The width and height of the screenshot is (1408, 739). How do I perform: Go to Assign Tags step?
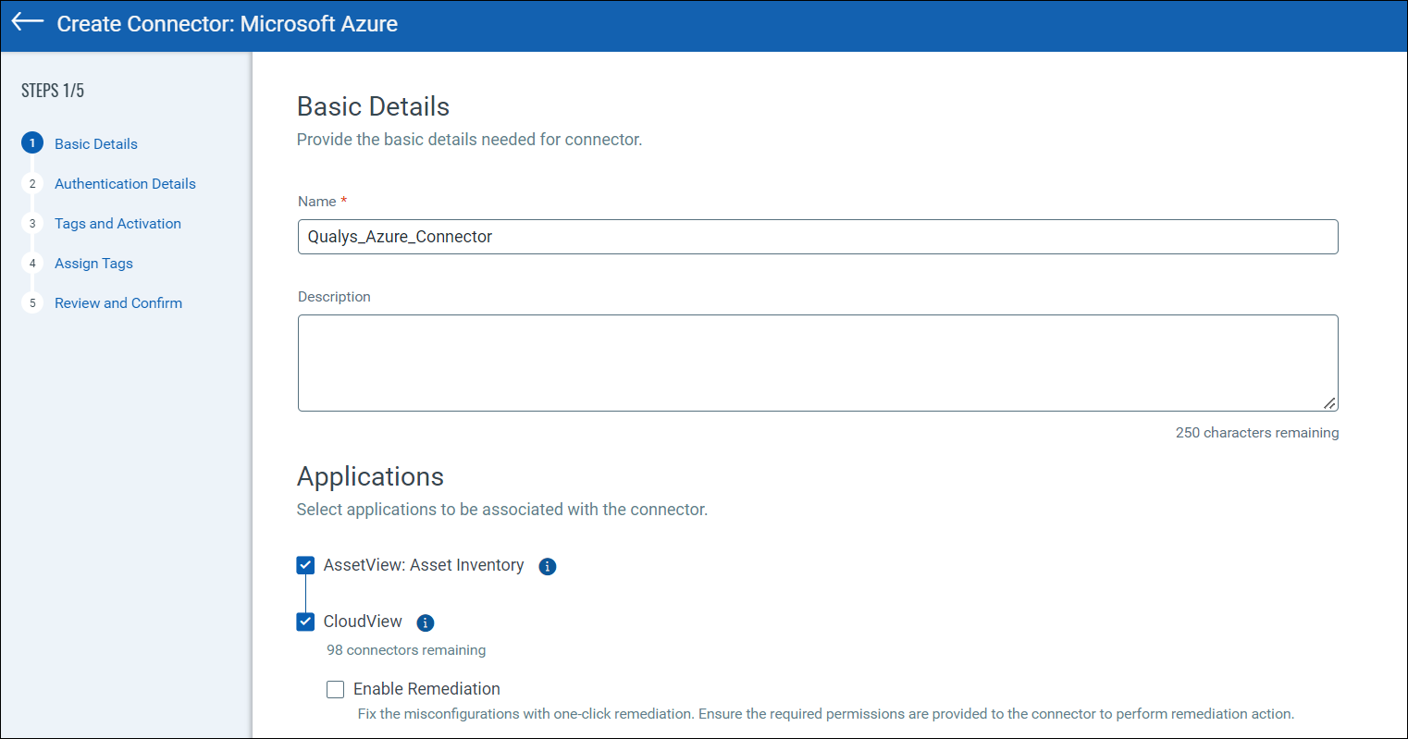pyautogui.click(x=93, y=263)
